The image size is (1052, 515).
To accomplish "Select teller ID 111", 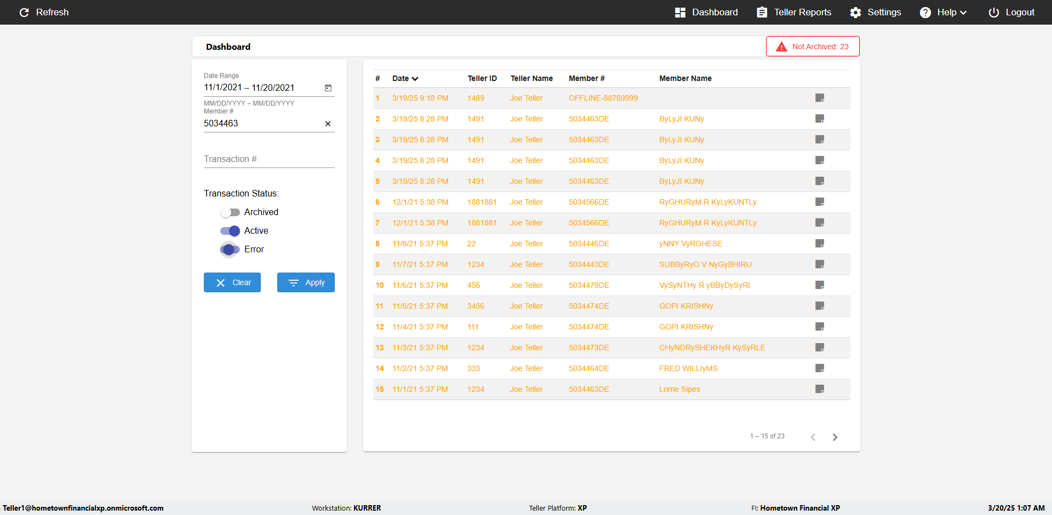I will 473,327.
